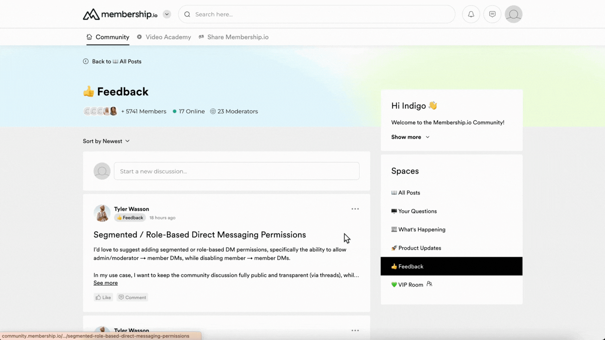Screen dimensions: 605x340
Task: Click Back to All Posts
Action: pos(112,61)
